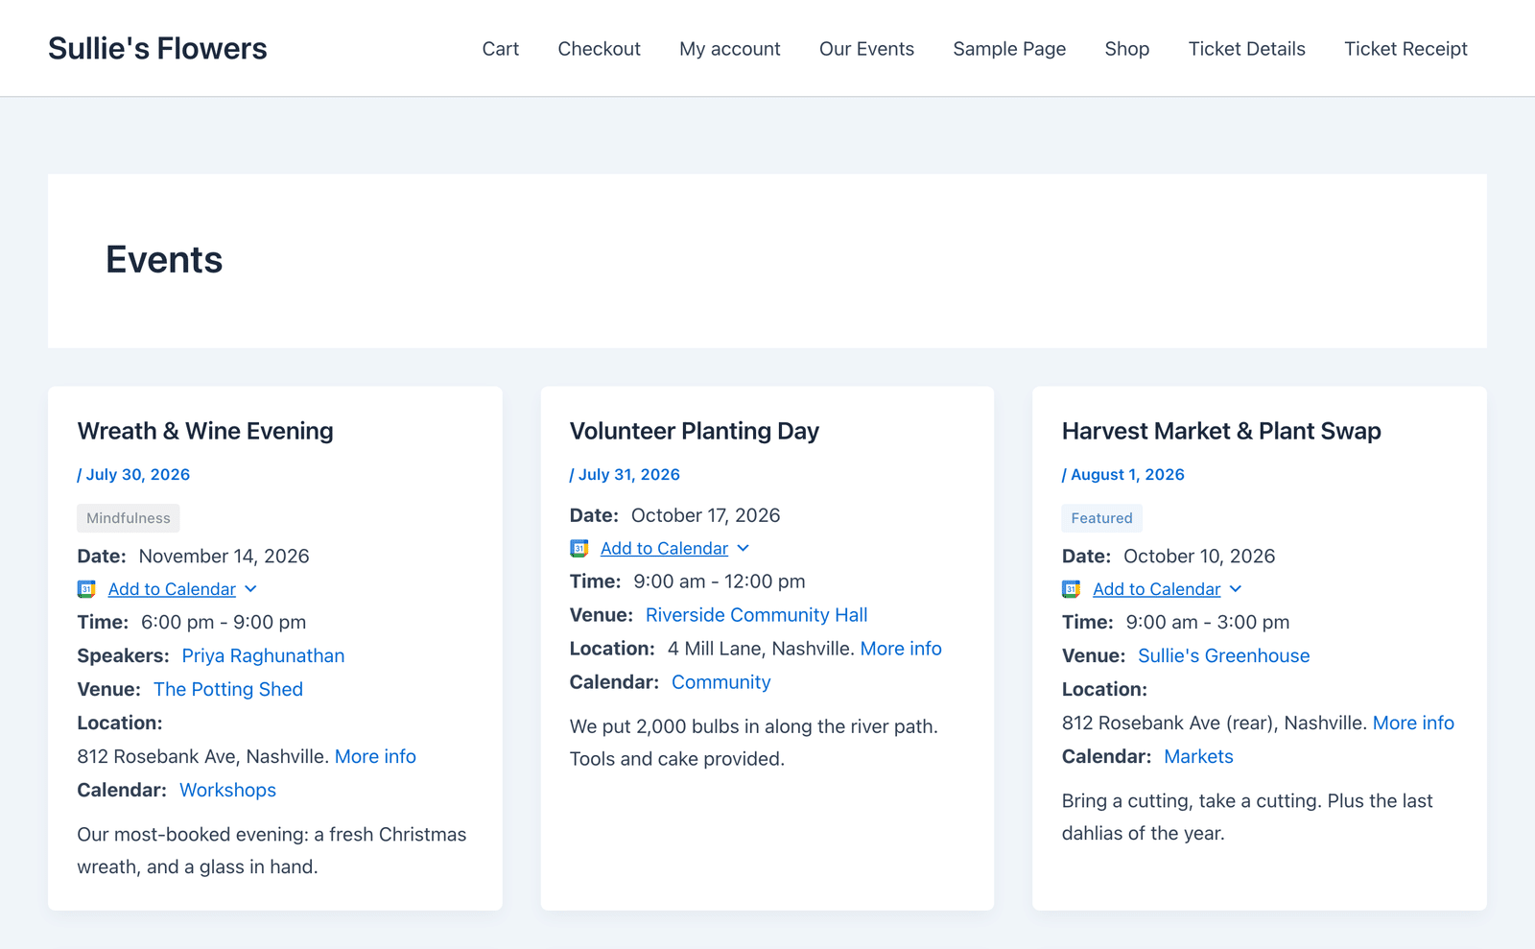Click the 'October 10, 2026' date text
This screenshot has width=1535, height=949.
[x=1199, y=556]
